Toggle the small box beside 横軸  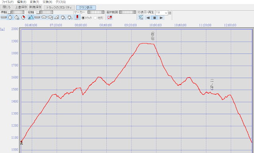tap(9, 12)
